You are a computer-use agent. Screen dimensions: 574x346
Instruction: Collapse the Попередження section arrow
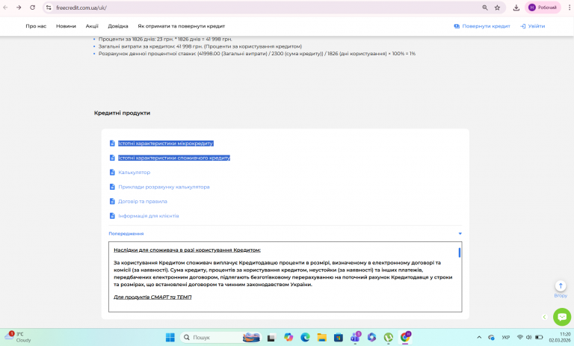pyautogui.click(x=460, y=234)
